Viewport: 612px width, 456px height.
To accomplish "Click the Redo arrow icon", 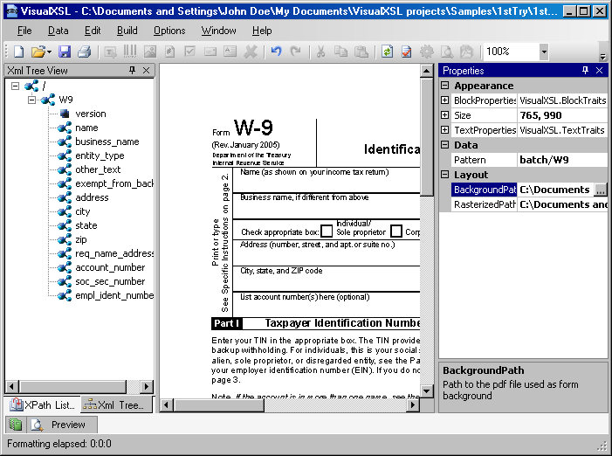I will point(295,52).
